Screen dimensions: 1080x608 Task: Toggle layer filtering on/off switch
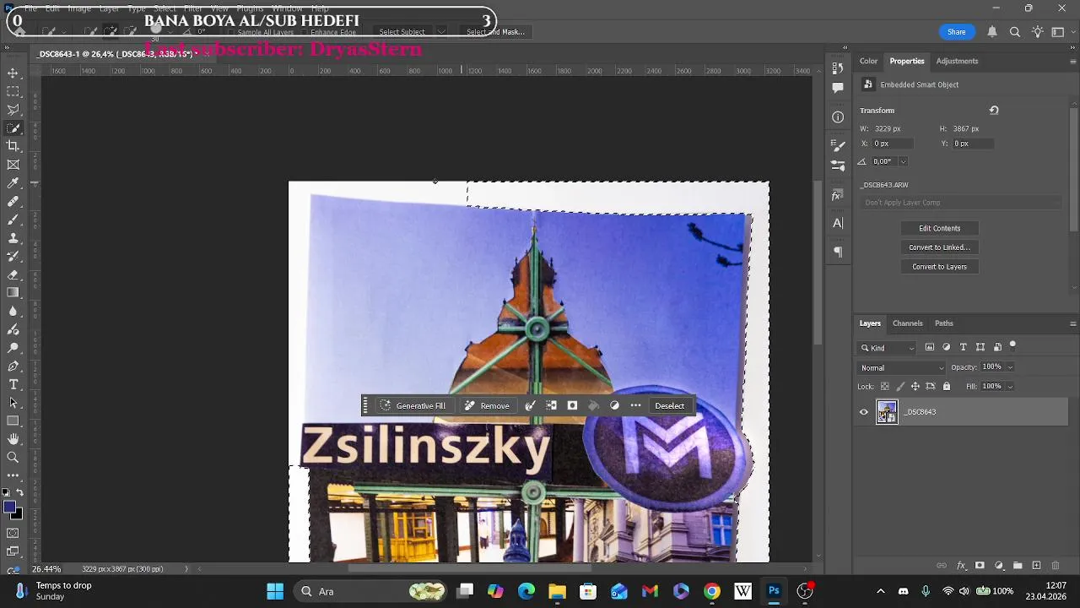point(1012,345)
